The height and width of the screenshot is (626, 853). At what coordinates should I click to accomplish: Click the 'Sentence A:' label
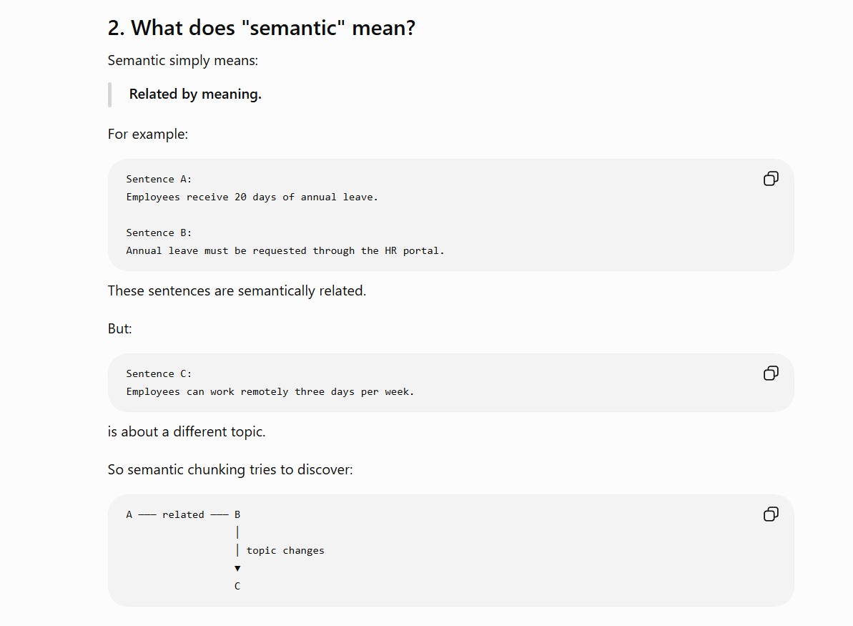(x=159, y=179)
